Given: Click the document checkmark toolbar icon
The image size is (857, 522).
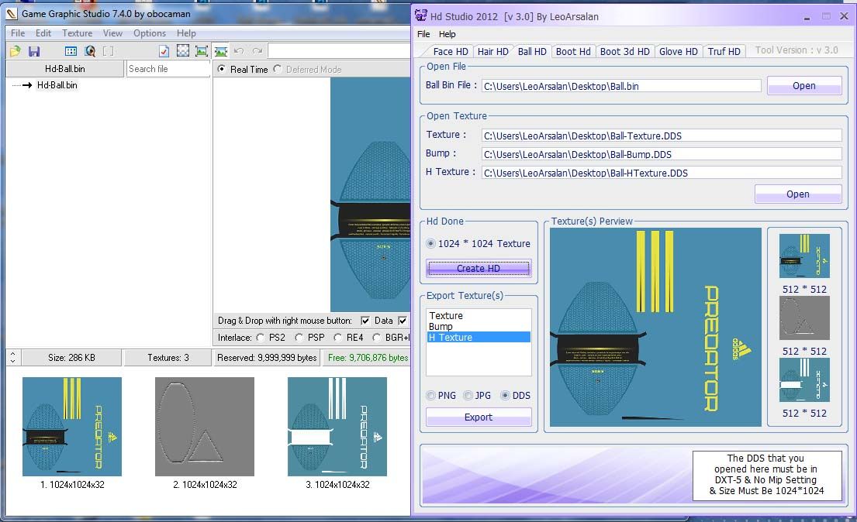Looking at the screenshot, I should (164, 51).
